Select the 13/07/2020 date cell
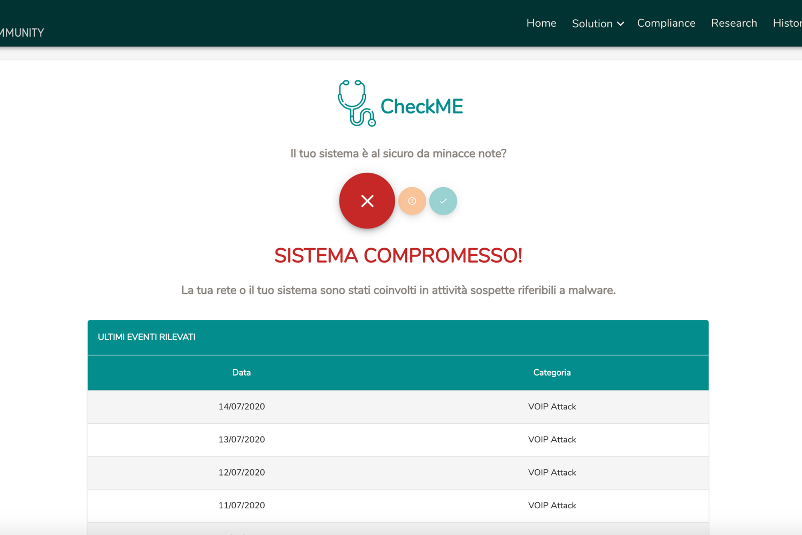Screen dimensions: 802x535 241,439
